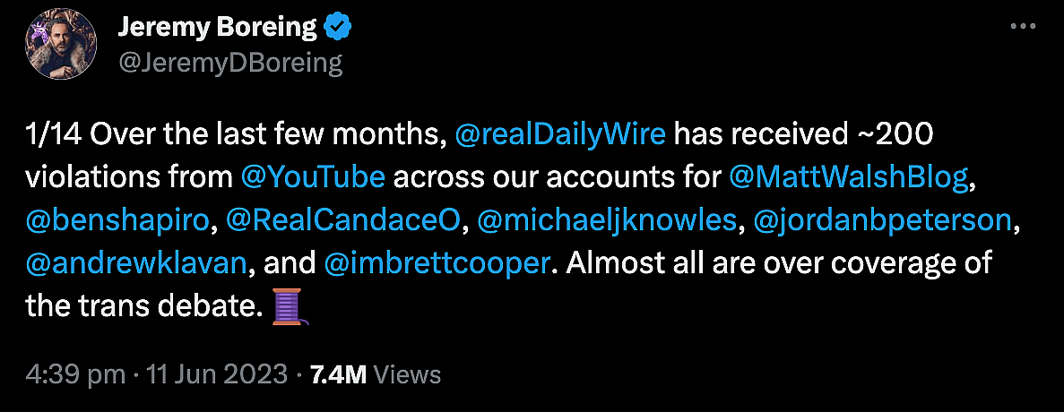Screen dimensions: 1064x412
Task: Click the blue verified checkmark badge
Action: point(339,29)
